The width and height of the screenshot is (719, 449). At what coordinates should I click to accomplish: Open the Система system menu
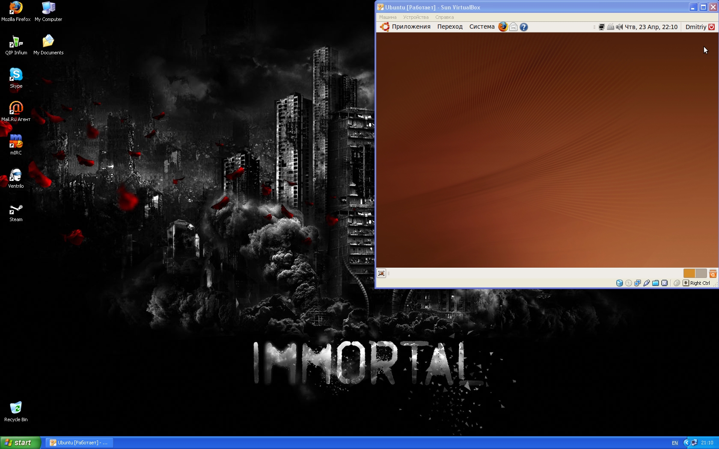[481, 27]
